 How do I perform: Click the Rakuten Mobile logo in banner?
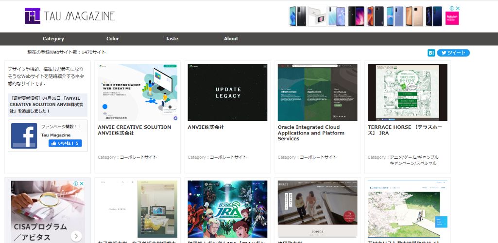(x=452, y=18)
